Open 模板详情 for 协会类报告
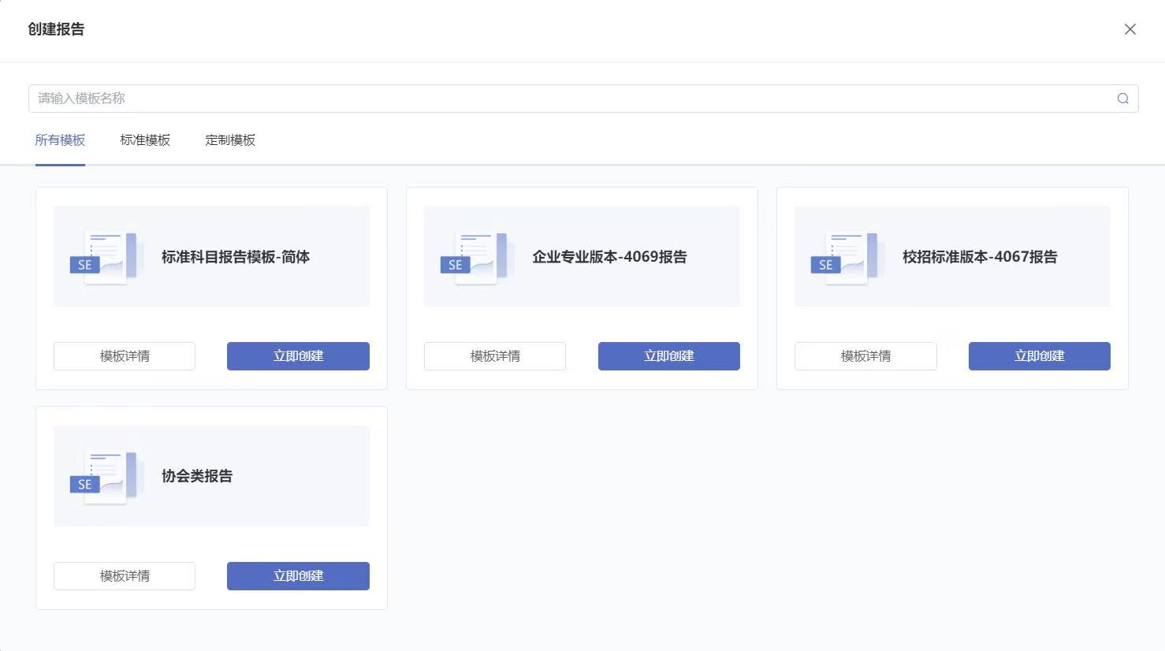The width and height of the screenshot is (1165, 651). [125, 576]
